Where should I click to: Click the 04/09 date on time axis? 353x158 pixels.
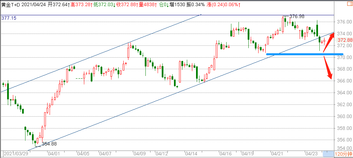click(x=140, y=154)
